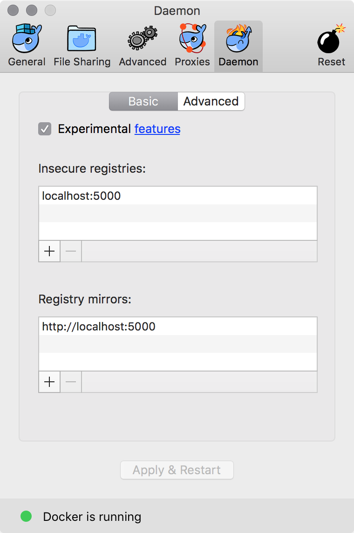Click the empty second registry mirrors row
Screen dimensions: 354x533
[177, 344]
